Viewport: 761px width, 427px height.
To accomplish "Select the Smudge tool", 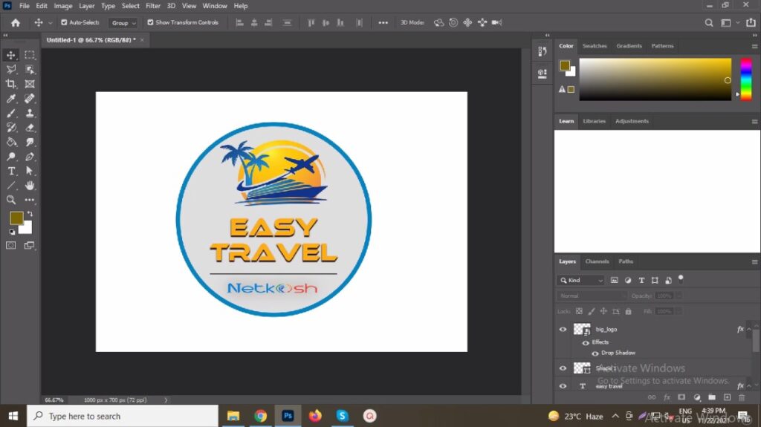I will coord(30,142).
